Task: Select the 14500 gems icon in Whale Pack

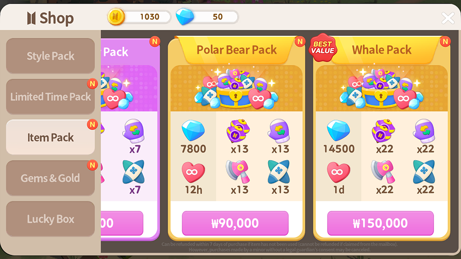Action: 338,131
